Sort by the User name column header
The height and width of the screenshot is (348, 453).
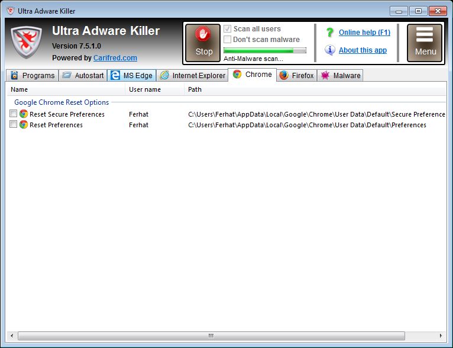(155, 89)
